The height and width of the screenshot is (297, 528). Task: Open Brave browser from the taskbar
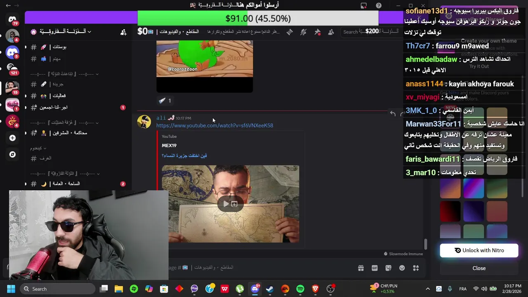click(315, 289)
